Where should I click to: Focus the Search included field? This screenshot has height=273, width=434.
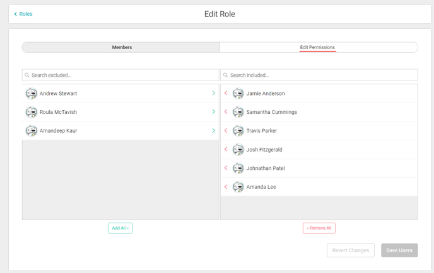pyautogui.click(x=319, y=75)
